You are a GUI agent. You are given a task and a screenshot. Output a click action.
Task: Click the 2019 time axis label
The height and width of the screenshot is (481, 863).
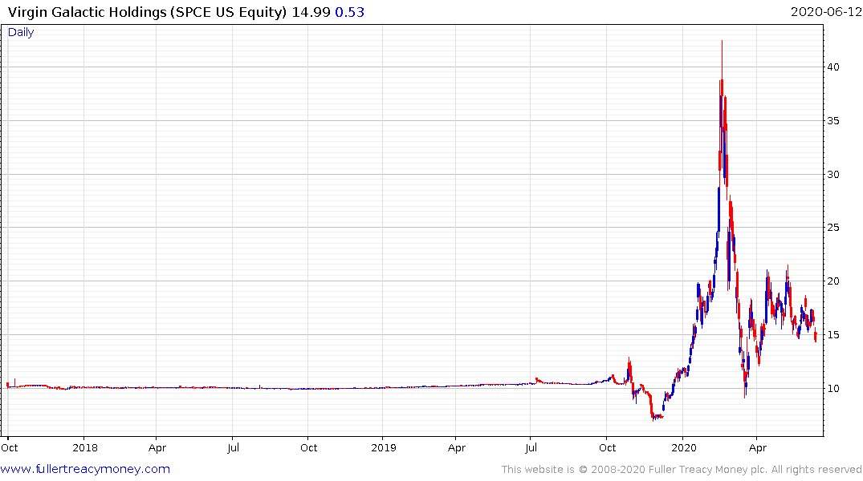pos(384,448)
